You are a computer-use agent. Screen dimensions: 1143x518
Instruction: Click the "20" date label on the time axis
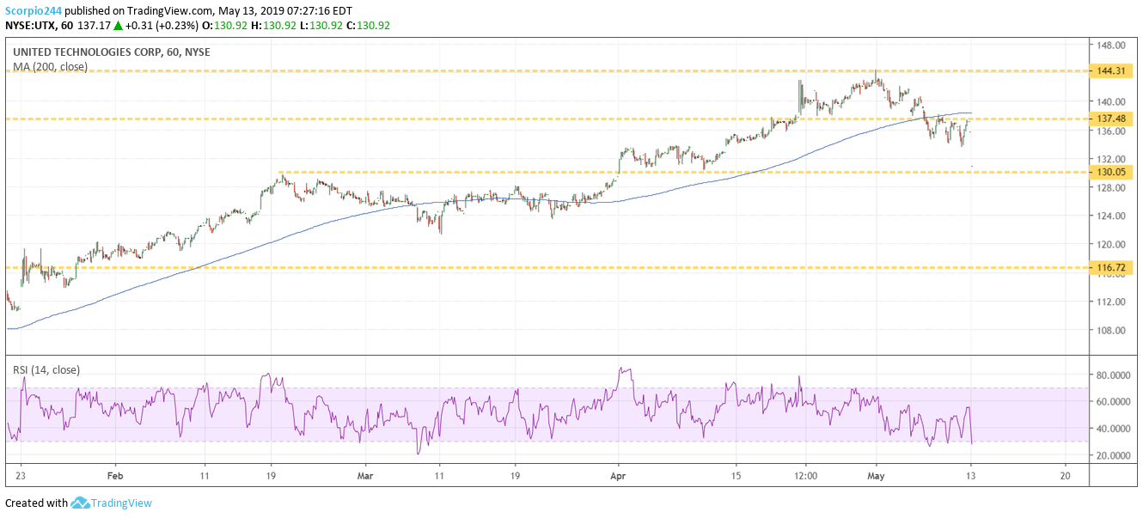tap(1064, 475)
